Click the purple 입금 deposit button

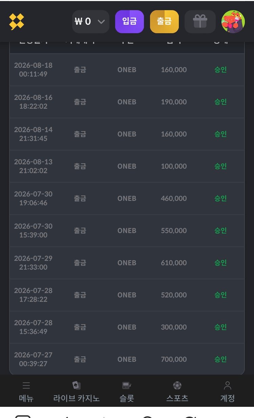[129, 22]
